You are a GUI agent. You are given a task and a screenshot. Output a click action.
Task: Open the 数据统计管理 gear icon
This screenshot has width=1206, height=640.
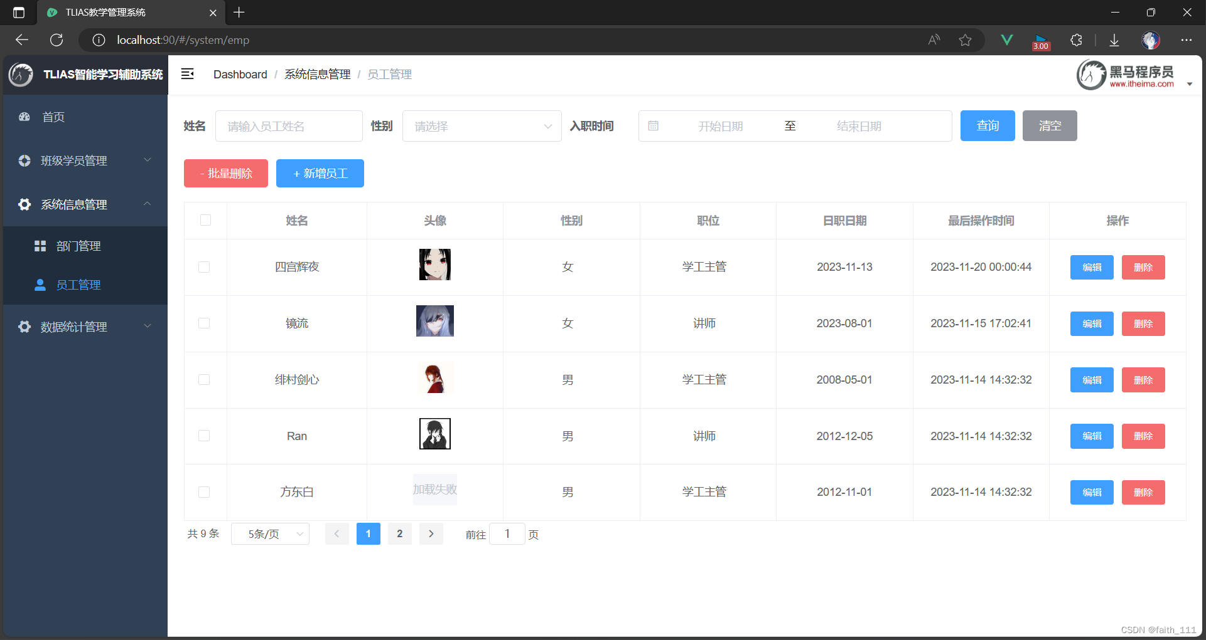24,327
